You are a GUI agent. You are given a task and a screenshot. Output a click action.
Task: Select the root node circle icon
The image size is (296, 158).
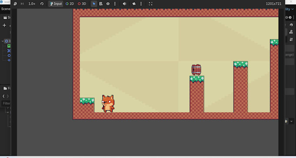point(7,41)
